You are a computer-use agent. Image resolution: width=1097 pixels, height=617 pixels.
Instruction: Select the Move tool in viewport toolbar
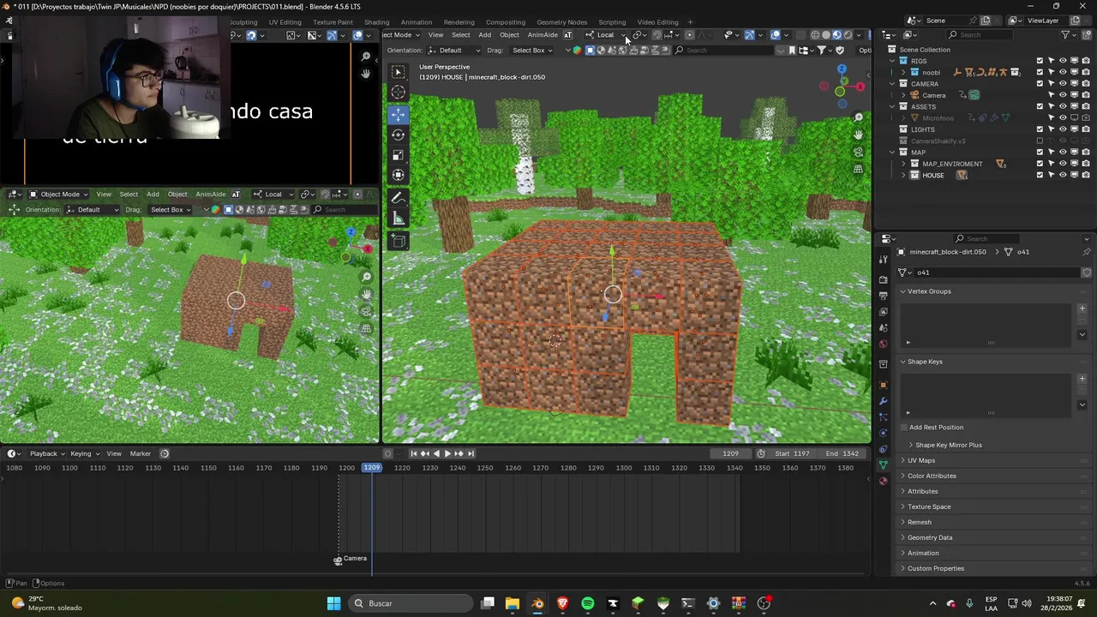[x=399, y=114]
